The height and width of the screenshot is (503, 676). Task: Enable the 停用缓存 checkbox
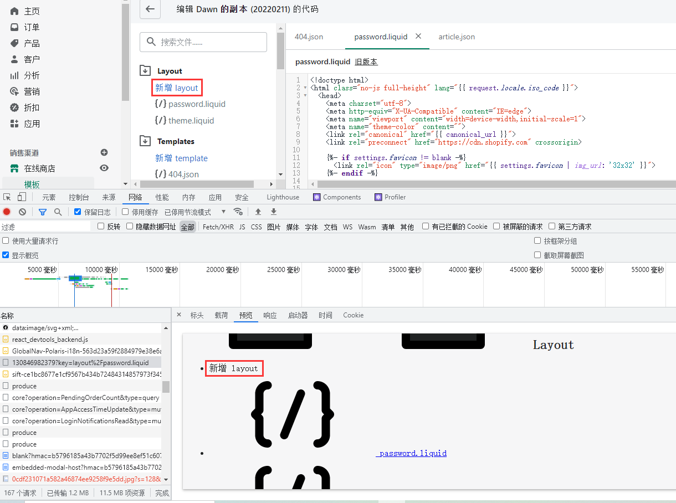click(125, 212)
